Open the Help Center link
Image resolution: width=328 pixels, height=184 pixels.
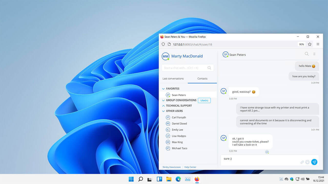click(x=190, y=167)
